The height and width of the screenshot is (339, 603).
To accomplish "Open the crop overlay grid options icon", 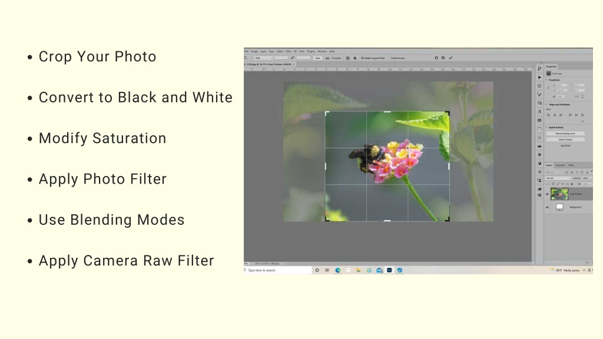I will 347,58.
